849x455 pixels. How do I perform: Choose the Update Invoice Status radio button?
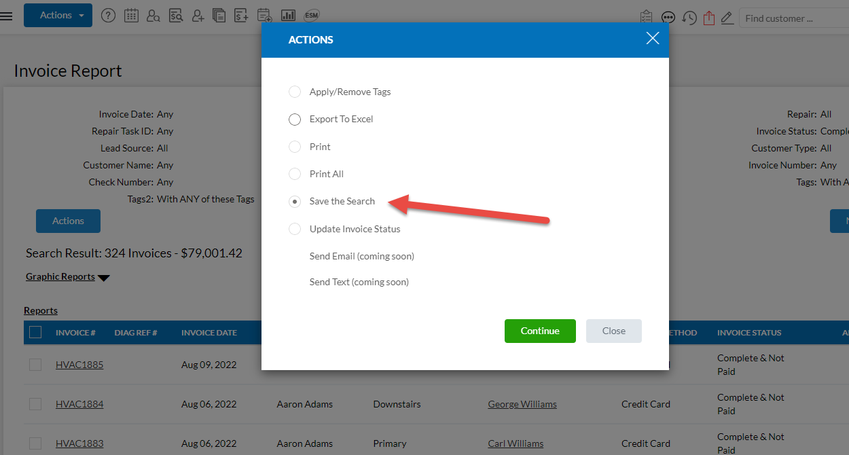click(x=295, y=229)
